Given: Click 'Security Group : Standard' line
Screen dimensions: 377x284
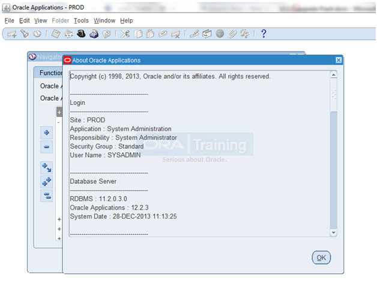Looking at the screenshot, I should pos(107,146).
